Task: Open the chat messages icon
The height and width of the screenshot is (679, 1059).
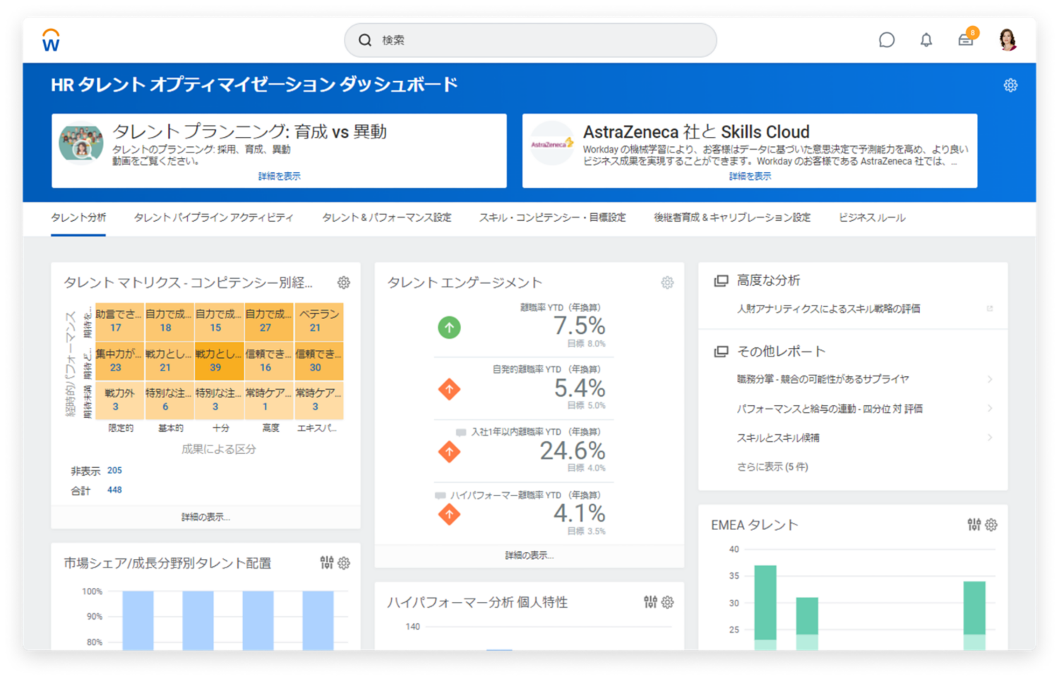Action: click(x=887, y=40)
